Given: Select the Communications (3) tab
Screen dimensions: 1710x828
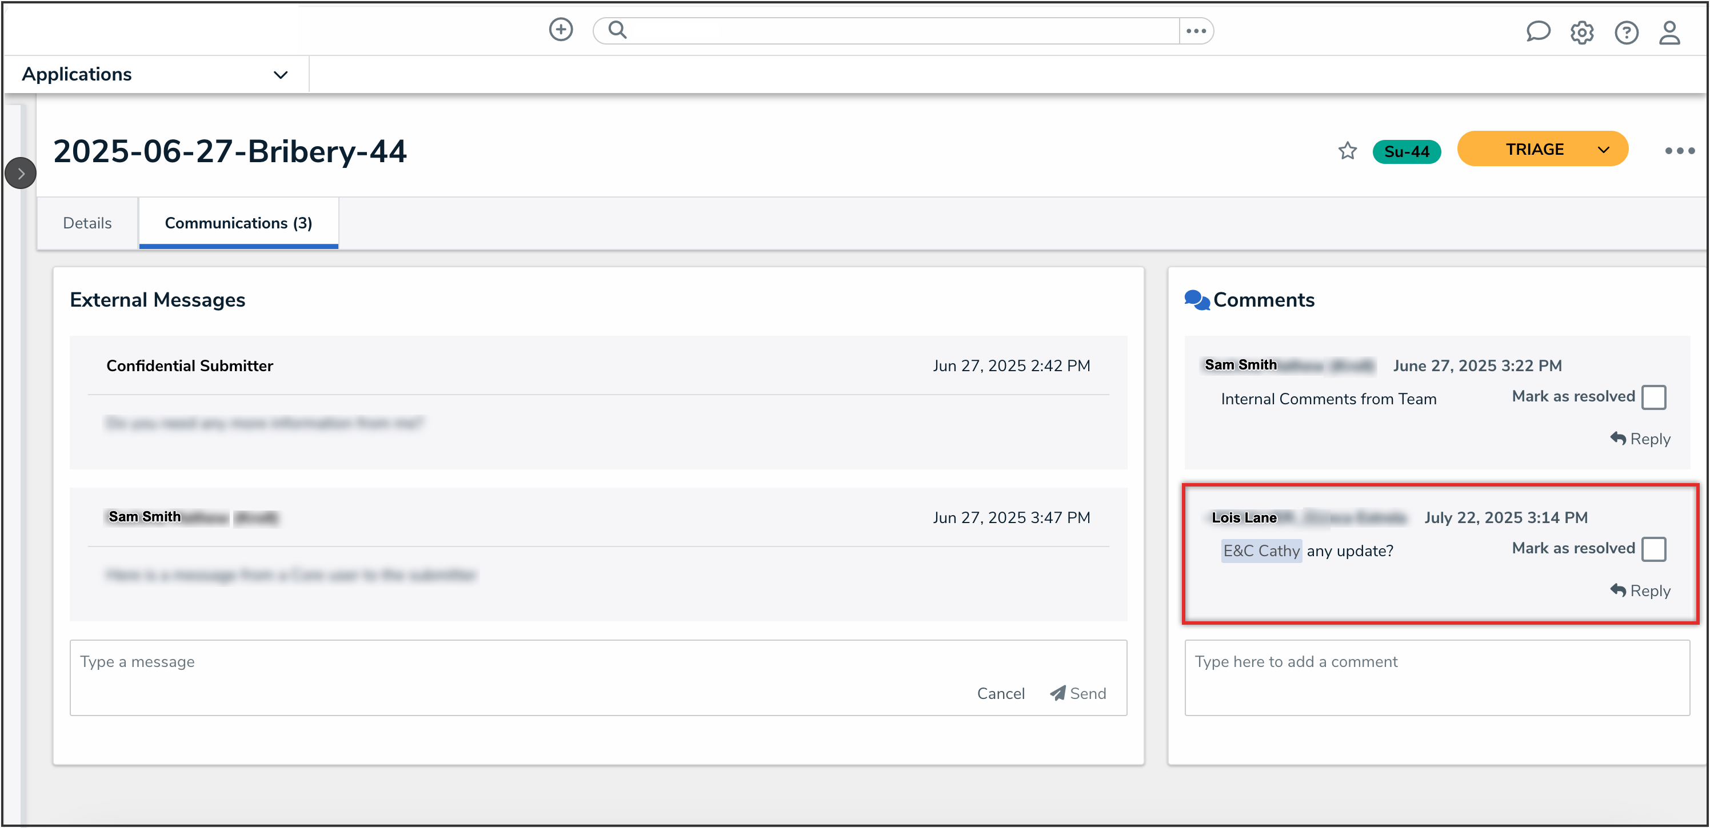Looking at the screenshot, I should 238,223.
